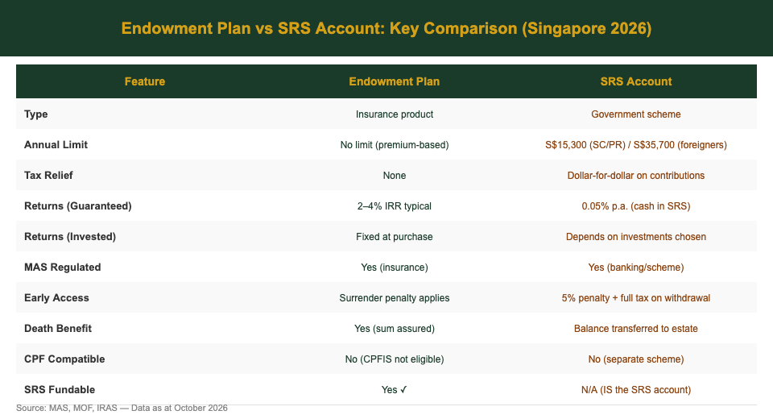Click 'None' in Tax Relief row
Viewport: 773px width, 419px height.
click(x=395, y=175)
